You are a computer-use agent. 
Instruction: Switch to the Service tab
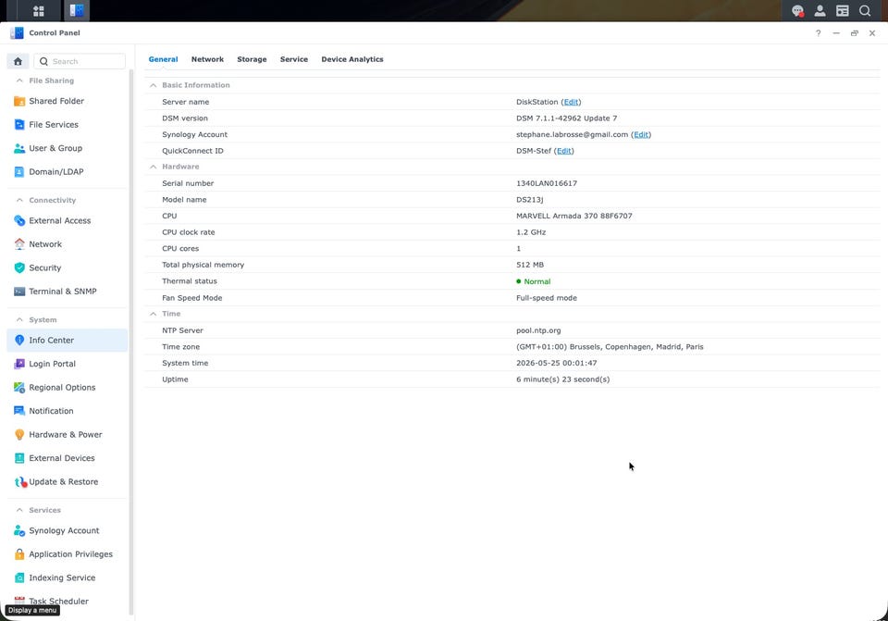(x=294, y=59)
